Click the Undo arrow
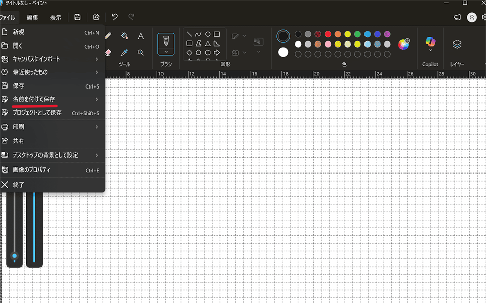Image resolution: width=486 pixels, height=303 pixels. [115, 17]
